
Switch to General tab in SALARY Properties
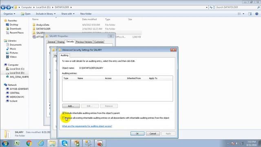(51, 42)
